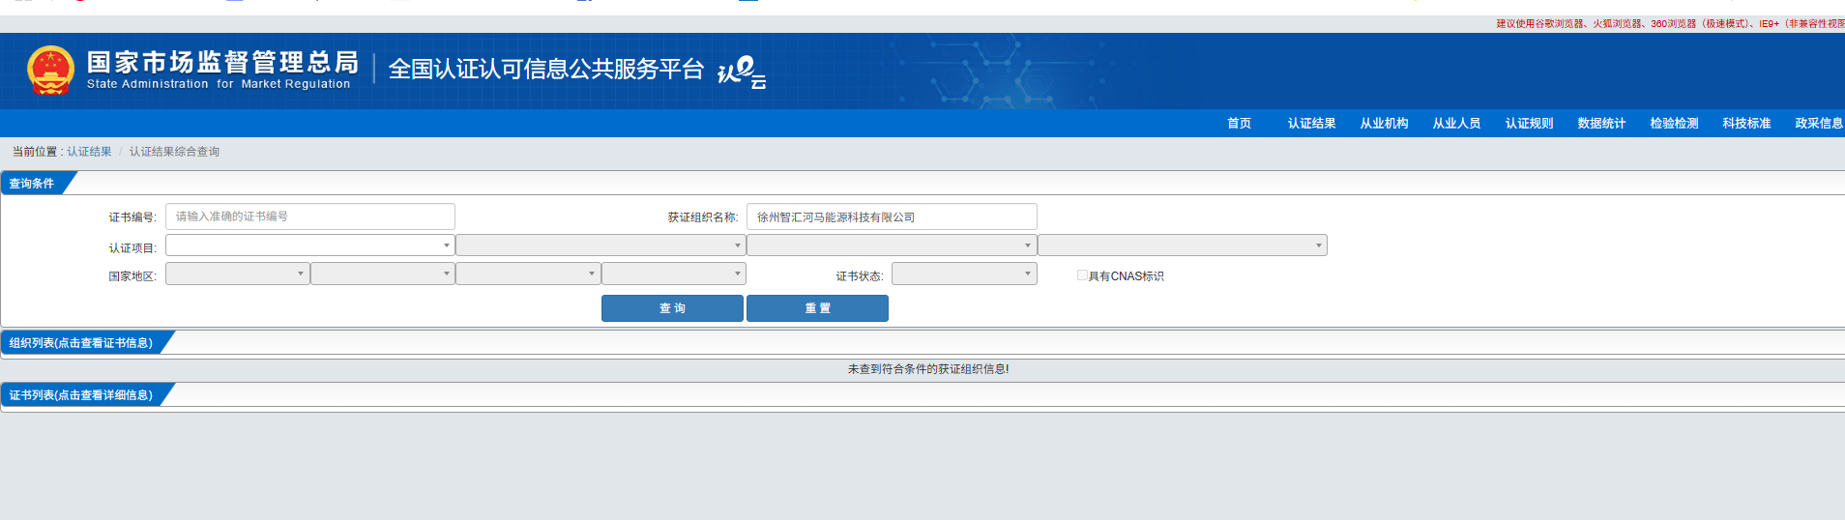The width and height of the screenshot is (1845, 520).
Task: Click State Administration for Market Regulation text
Action: coord(219,84)
